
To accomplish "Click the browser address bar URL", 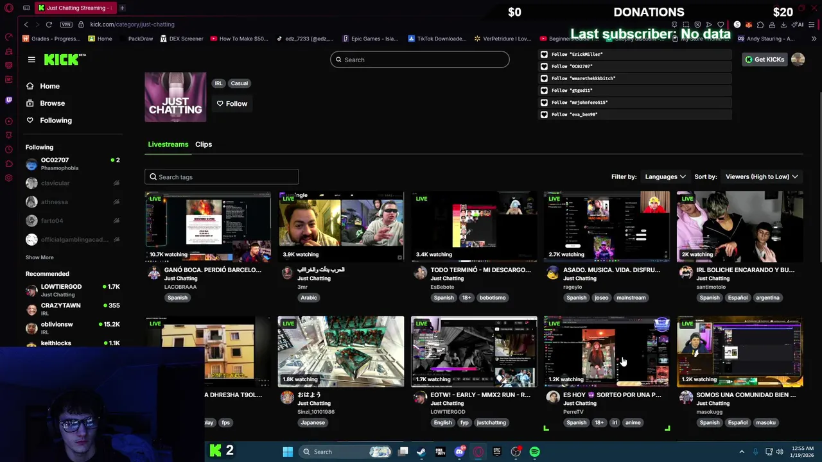I will 132,24.
